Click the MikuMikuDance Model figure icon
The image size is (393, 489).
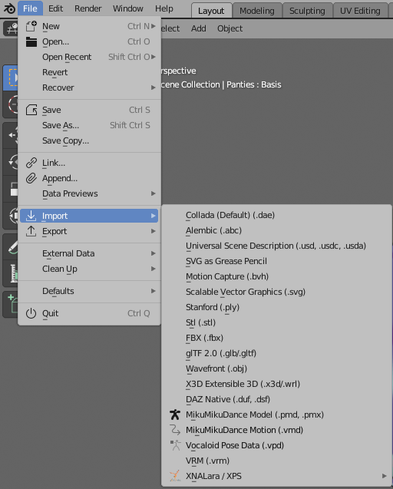pos(175,415)
